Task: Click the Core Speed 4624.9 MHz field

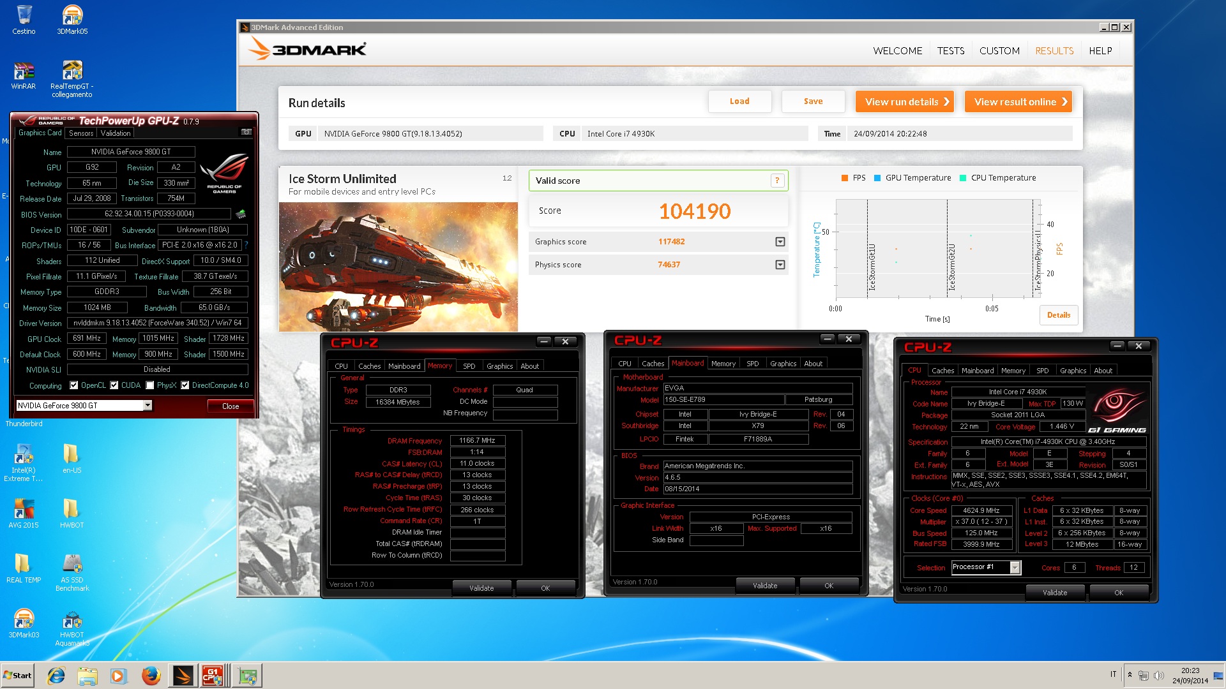Action: pos(981,510)
